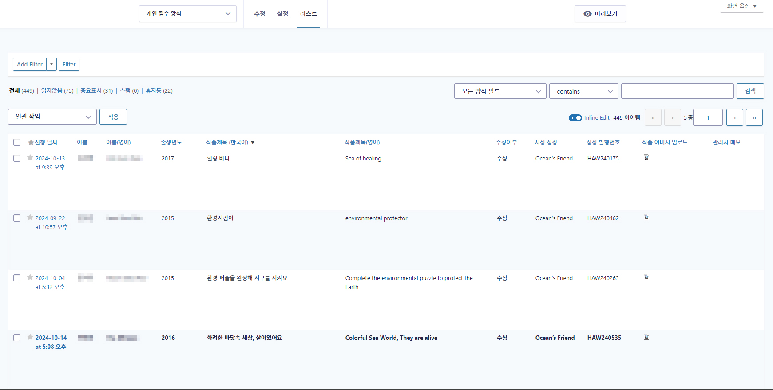
Task: Open image file icon for HAW240462
Action: pos(646,218)
